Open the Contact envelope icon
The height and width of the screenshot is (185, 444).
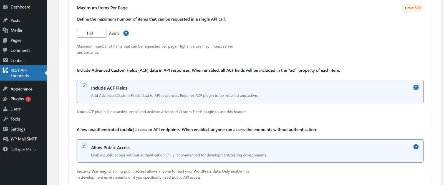tap(5, 60)
